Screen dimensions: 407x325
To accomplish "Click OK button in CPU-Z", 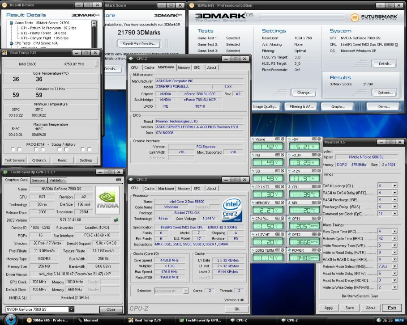I will pyautogui.click(x=237, y=309).
